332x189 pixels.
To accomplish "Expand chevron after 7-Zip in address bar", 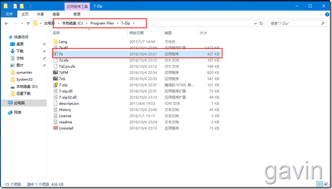I will point(134,23).
